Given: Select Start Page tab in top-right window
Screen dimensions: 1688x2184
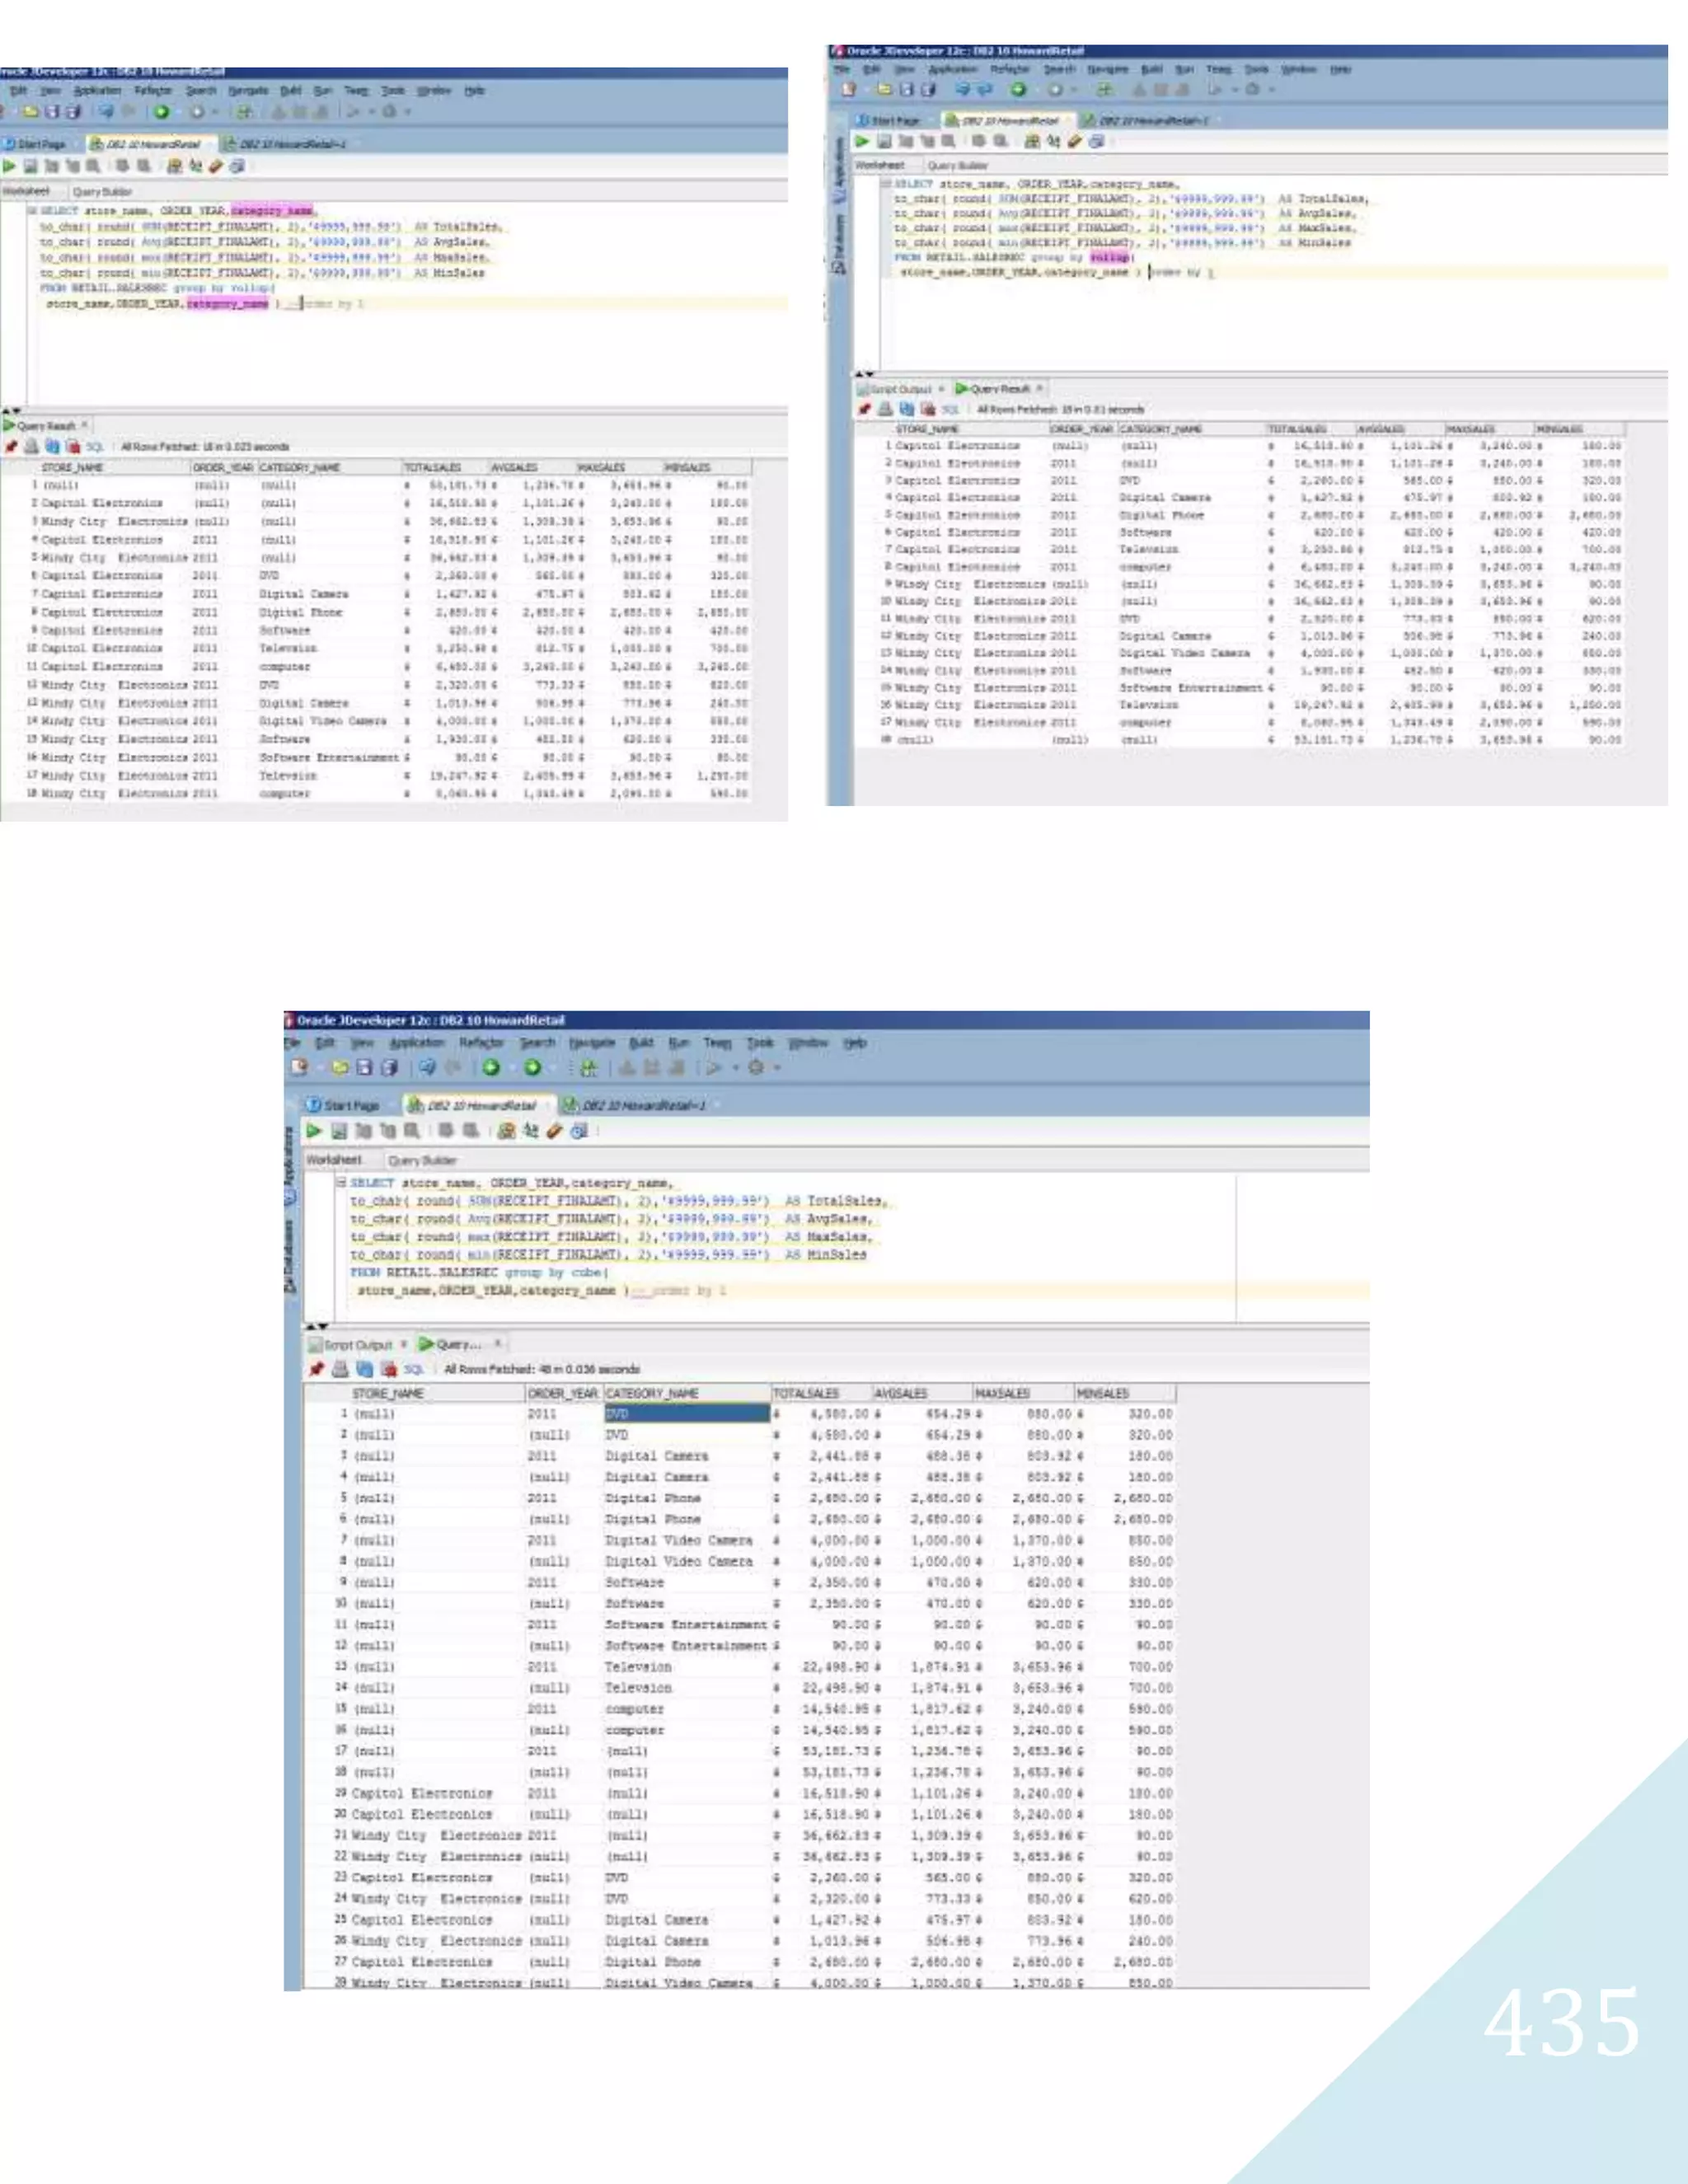Looking at the screenshot, I should 888,120.
